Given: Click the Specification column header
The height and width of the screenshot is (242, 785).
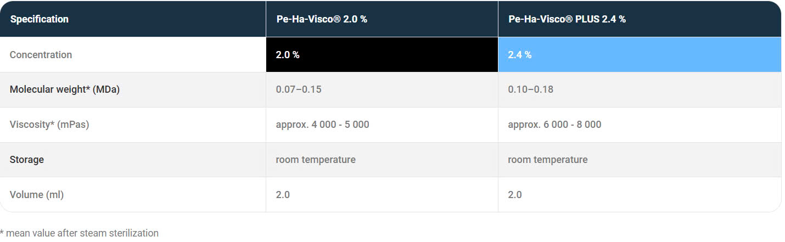Looking at the screenshot, I should point(39,19).
